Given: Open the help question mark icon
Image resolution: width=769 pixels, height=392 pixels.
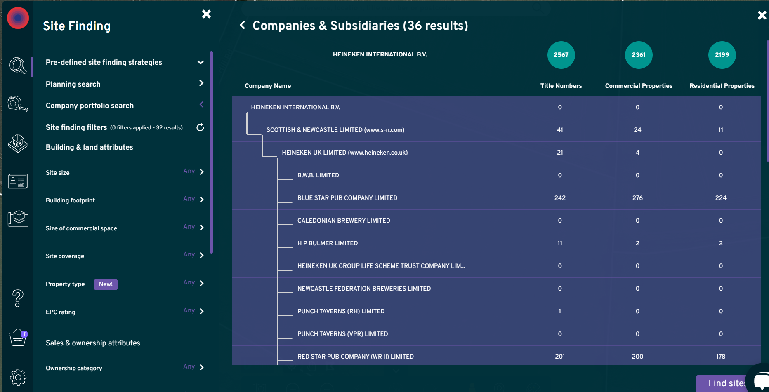Looking at the screenshot, I should (x=18, y=298).
